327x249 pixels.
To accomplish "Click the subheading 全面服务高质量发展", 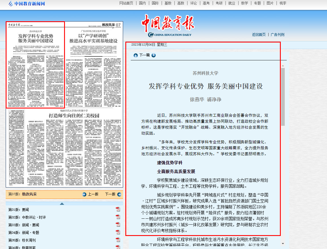I will point(176,171).
